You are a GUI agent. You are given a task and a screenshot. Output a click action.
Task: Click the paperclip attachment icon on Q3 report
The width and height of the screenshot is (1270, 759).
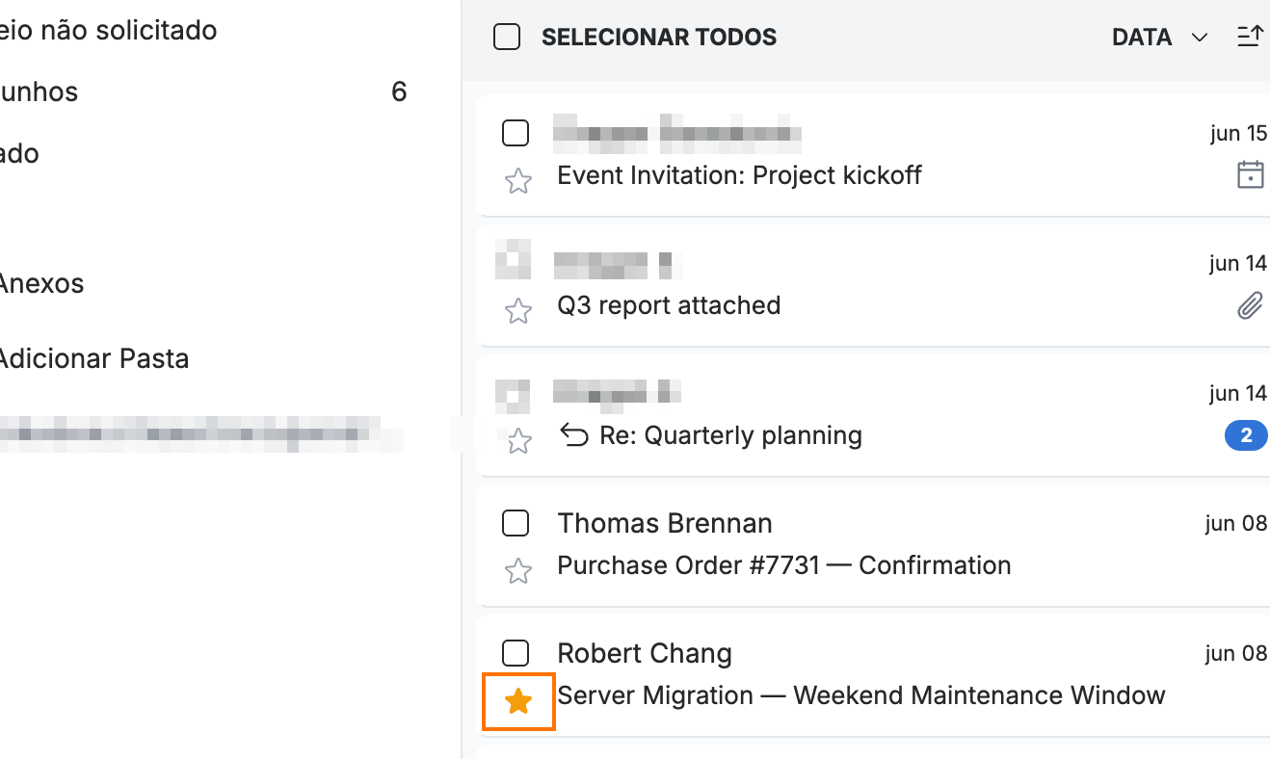(1250, 306)
